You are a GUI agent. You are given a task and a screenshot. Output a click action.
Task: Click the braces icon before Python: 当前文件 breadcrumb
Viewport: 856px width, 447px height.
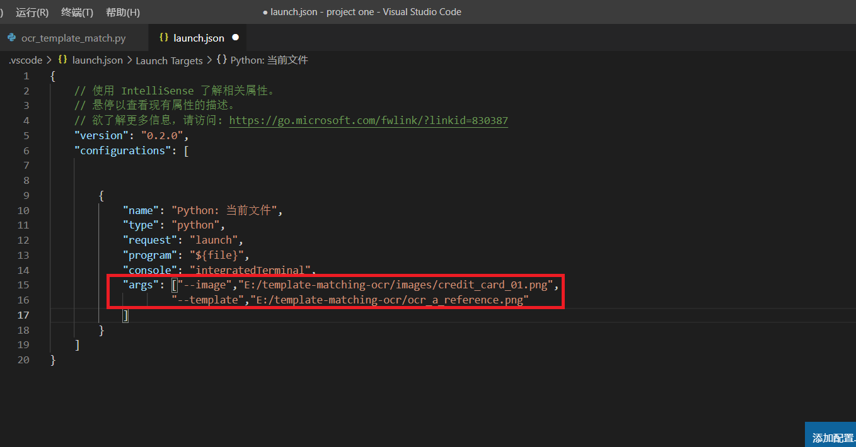221,60
